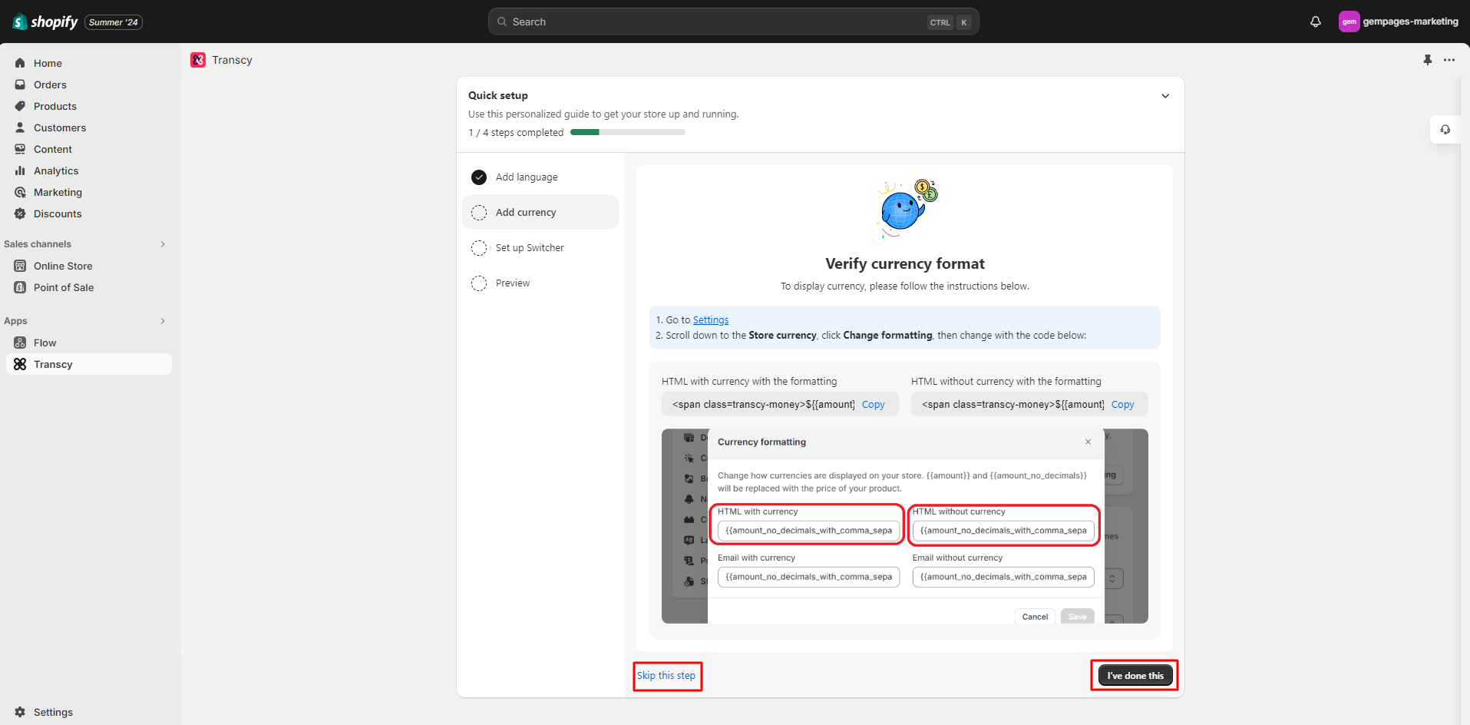Open Settings gear in sidebar
Screen dimensions: 1470x725
click(21, 712)
